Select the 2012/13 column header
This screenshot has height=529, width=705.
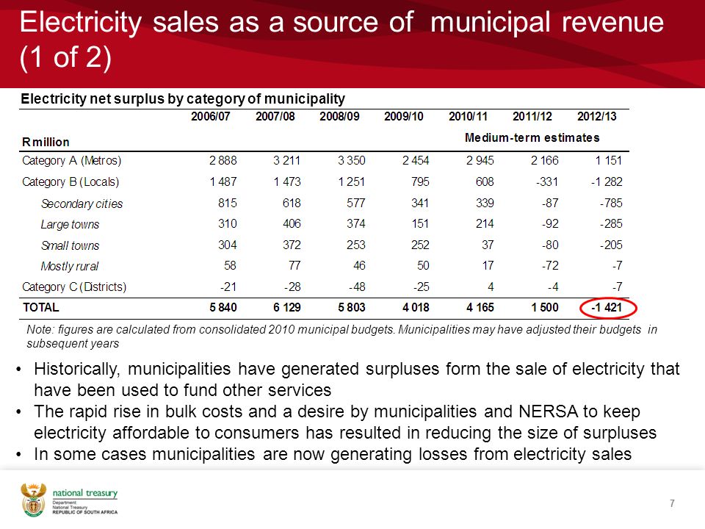click(596, 117)
